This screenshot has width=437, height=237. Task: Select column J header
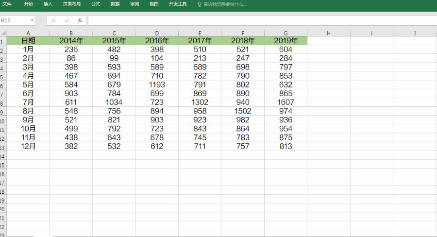tap(415, 33)
